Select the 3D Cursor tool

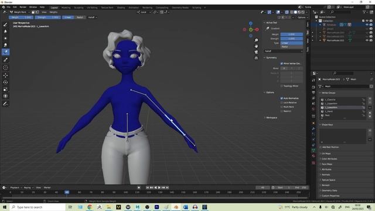[x=5, y=68]
